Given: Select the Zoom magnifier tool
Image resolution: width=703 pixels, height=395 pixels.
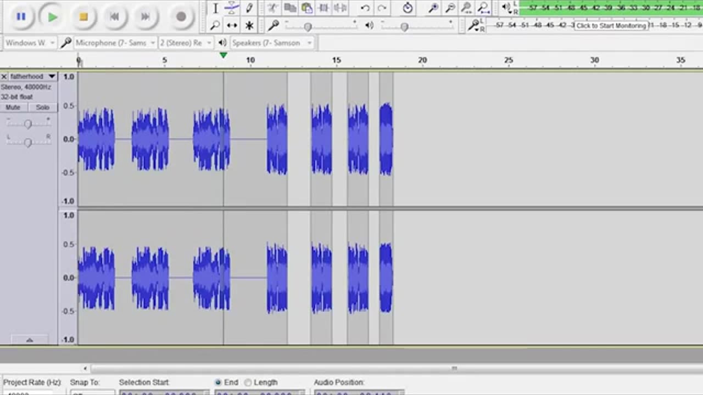Looking at the screenshot, I should [x=215, y=25].
